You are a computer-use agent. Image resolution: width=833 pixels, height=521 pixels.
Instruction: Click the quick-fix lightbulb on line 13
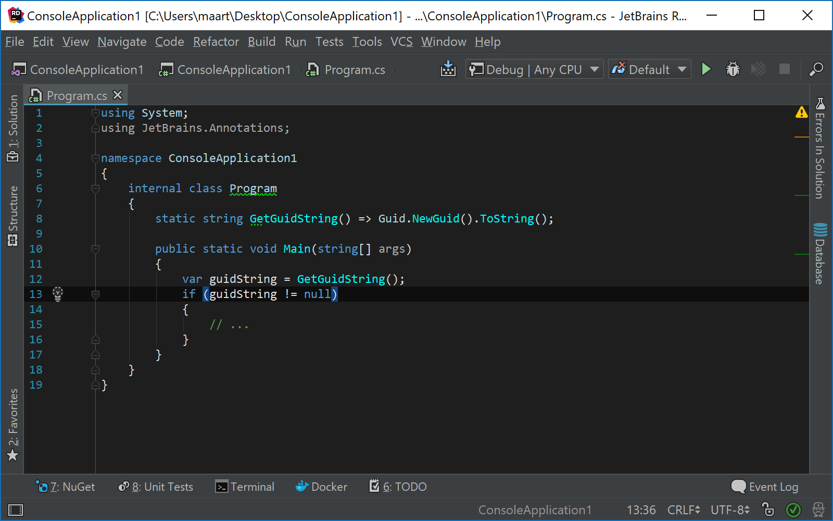tap(58, 294)
